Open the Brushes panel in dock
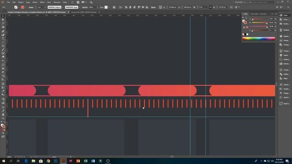Viewport: 292px width, 164px height. point(285,30)
